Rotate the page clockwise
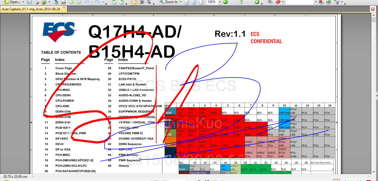378x181 pixels. [x=121, y=2]
